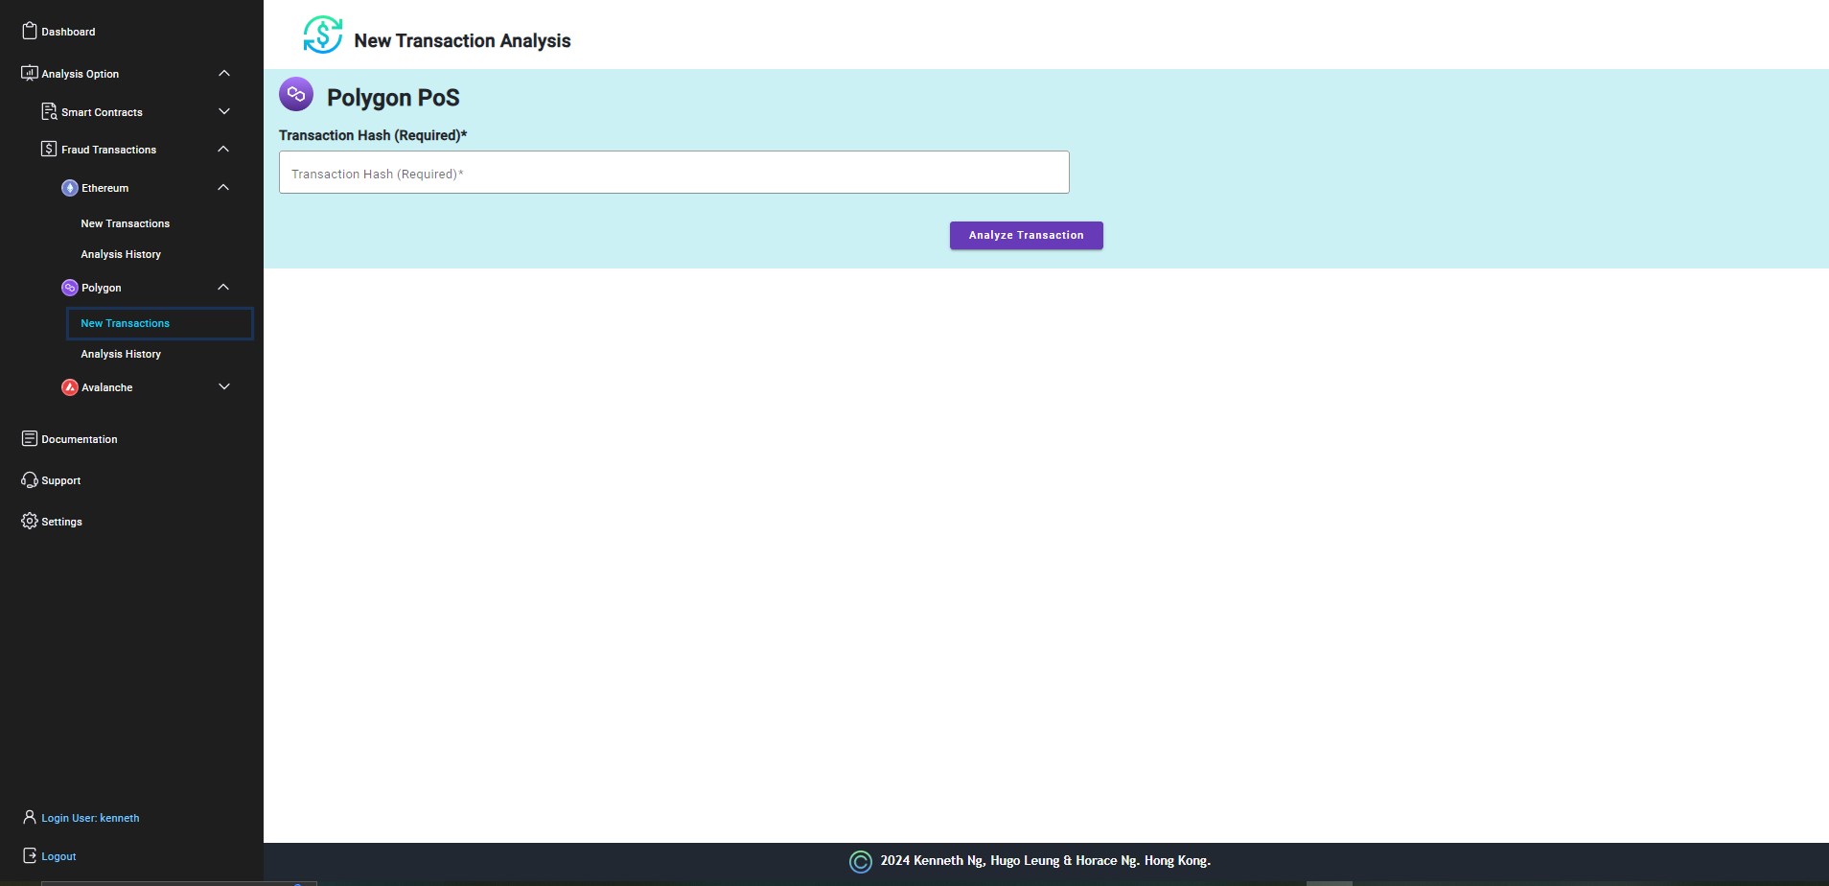Viewport: 1829px width, 886px height.
Task: Expand the Smart Contracts chevron
Action: click(224, 111)
